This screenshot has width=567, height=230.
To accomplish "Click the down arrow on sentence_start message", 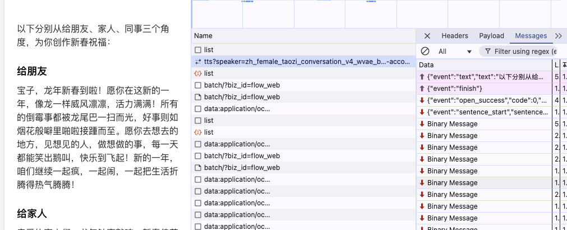I will click(x=422, y=112).
